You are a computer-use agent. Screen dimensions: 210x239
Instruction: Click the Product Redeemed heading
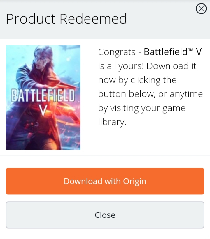tap(66, 19)
